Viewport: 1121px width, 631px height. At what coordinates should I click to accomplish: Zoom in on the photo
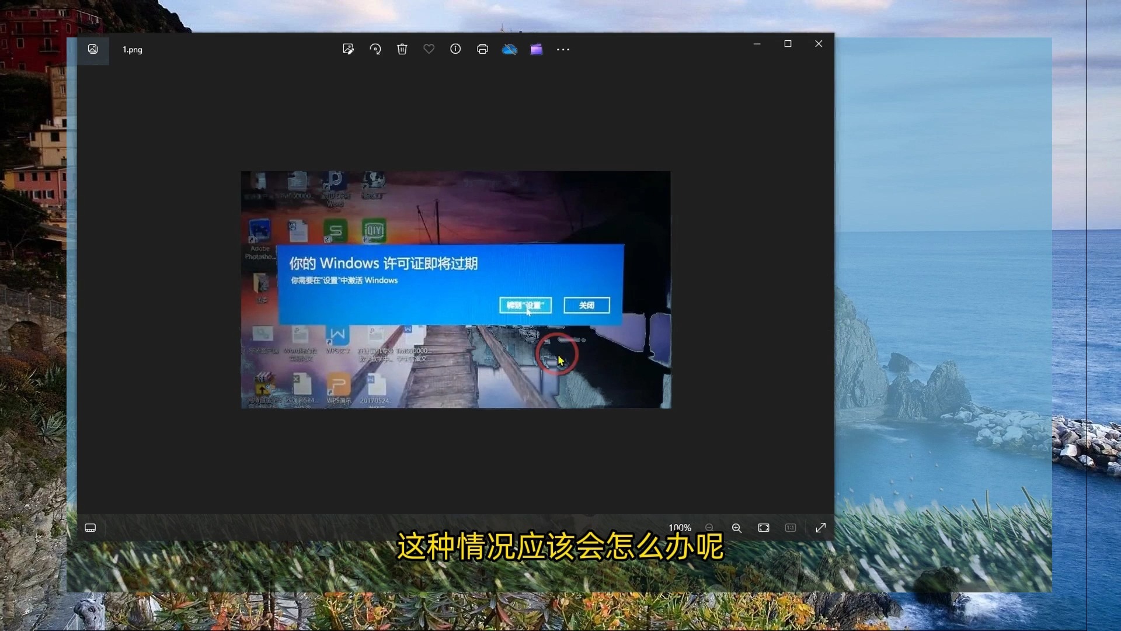point(737,528)
